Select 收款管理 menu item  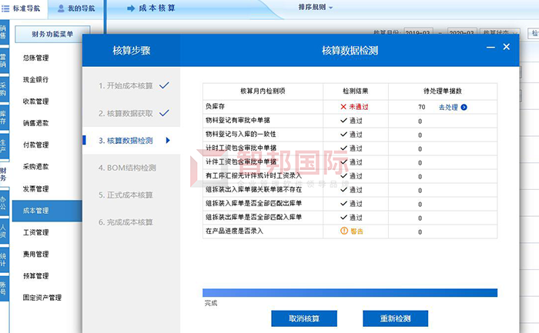click(35, 102)
